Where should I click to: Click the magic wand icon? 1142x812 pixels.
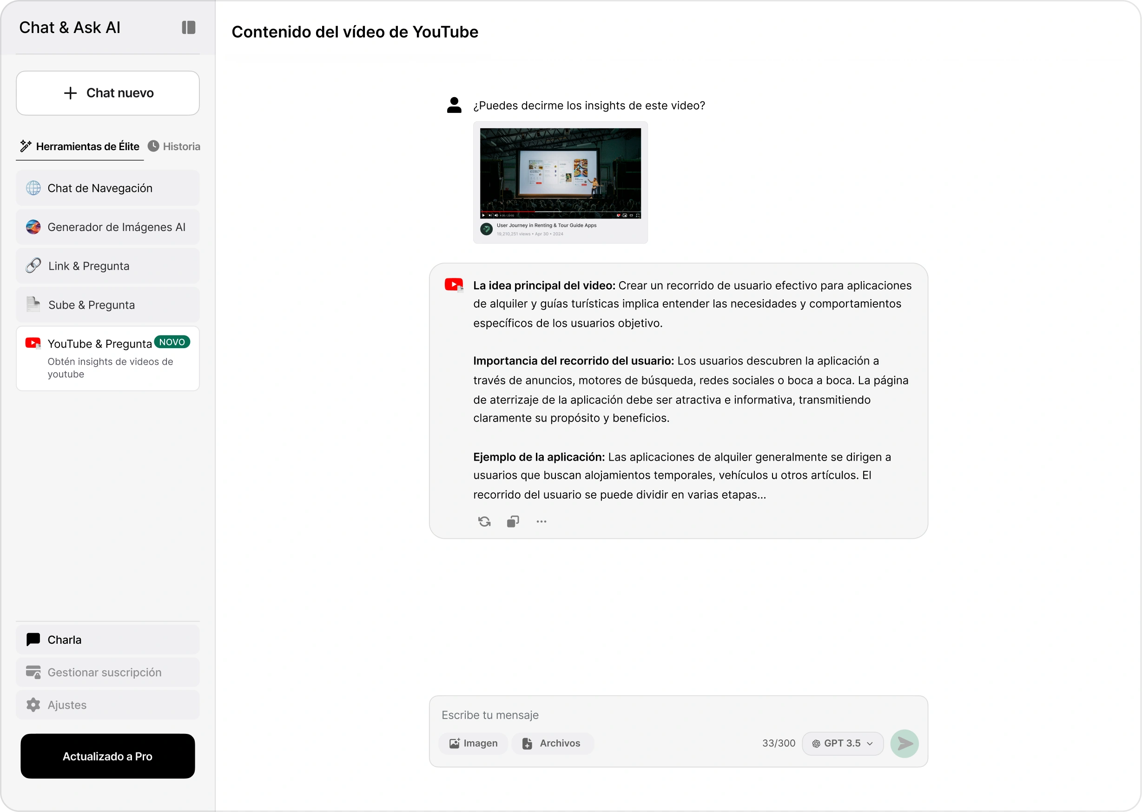pyautogui.click(x=26, y=146)
